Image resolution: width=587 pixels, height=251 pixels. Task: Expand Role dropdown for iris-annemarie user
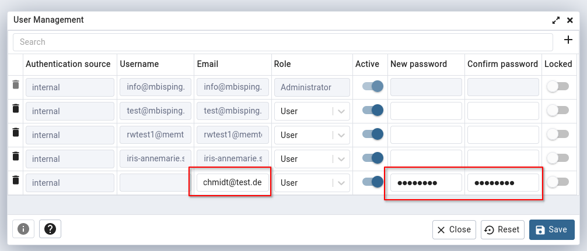click(x=312, y=159)
